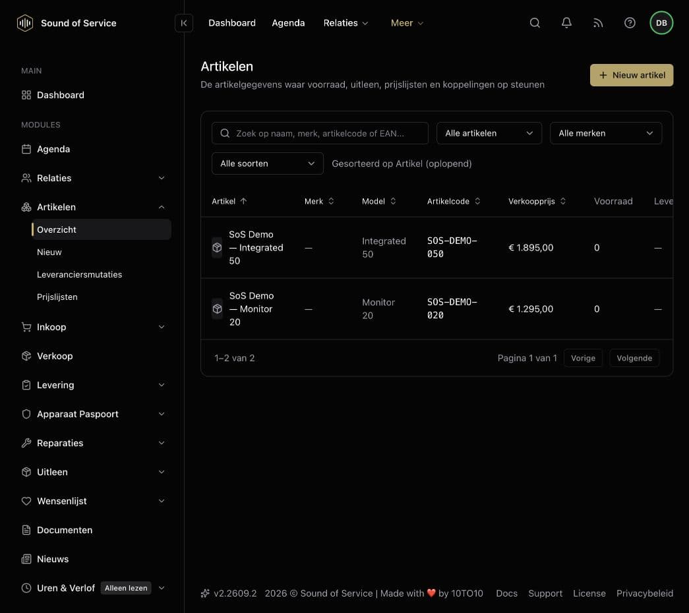Screen dimensions: 689x613
Task: Click the package icon of SoS Demo Monitor 20
Action: point(217,309)
